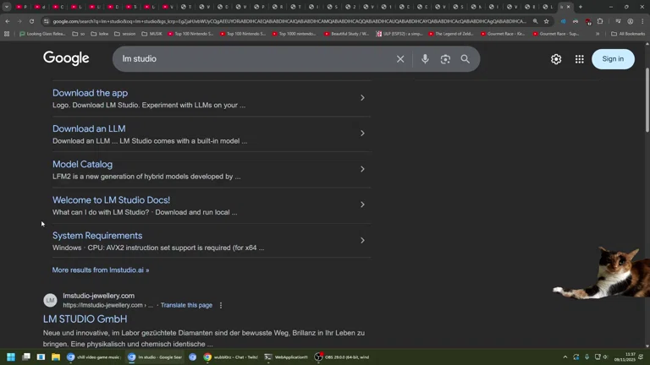
Task: Open Google quick settings gear
Action: [x=556, y=59]
